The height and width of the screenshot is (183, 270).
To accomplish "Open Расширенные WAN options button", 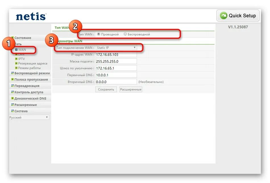I will (131, 89).
